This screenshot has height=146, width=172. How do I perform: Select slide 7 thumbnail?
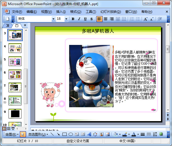point(15,87)
